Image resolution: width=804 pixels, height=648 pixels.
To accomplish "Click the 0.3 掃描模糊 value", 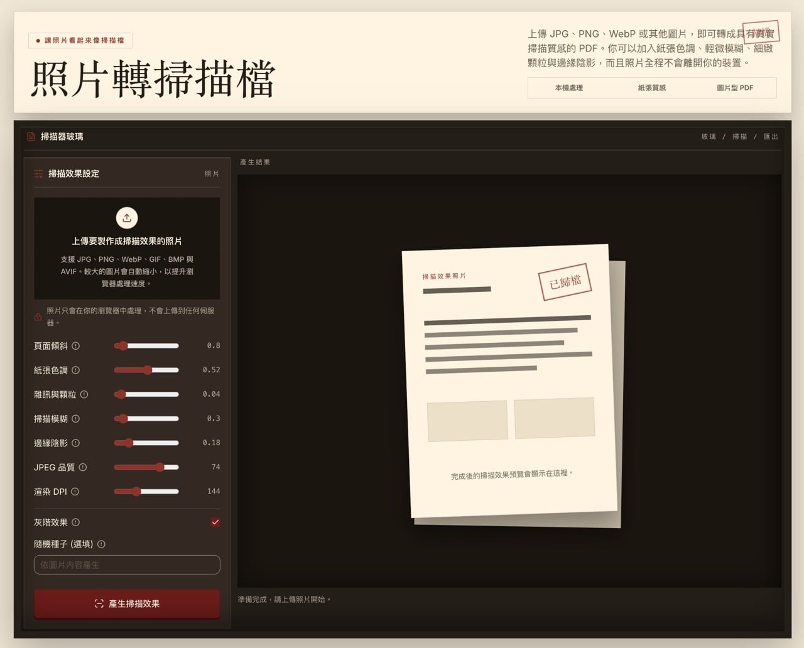I will [x=214, y=419].
